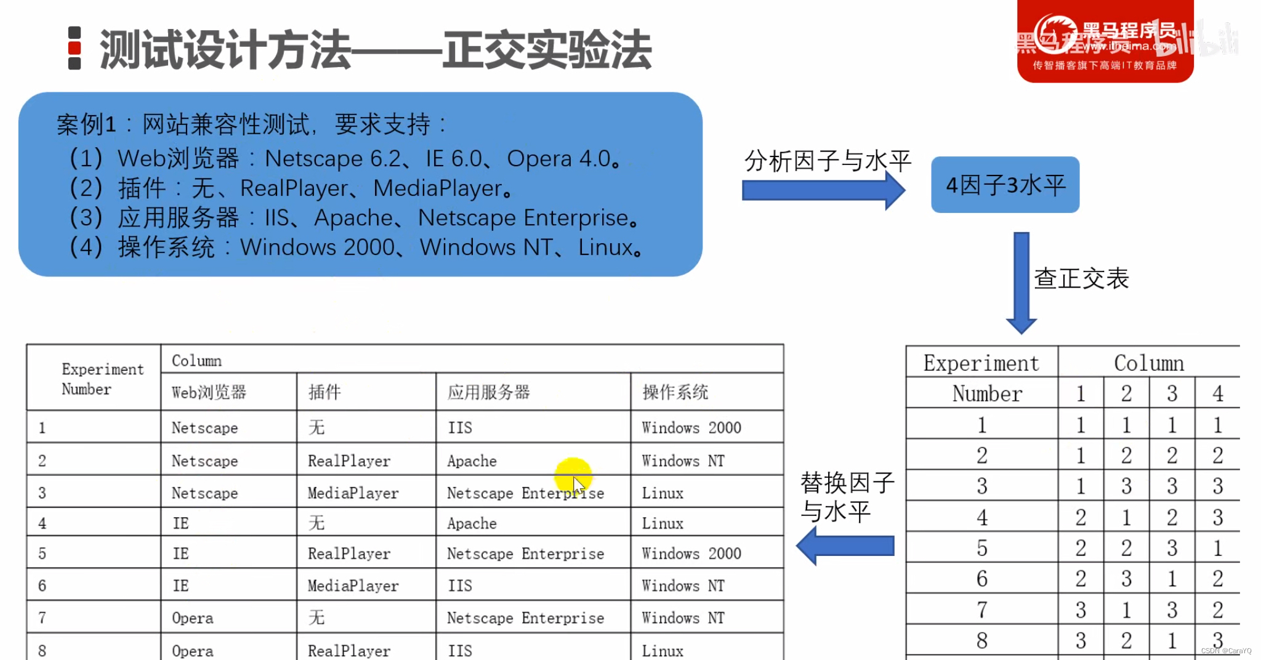1261x660 pixels.
Task: Select RealPlayer cell in experiment row 2
Action: coord(366,460)
